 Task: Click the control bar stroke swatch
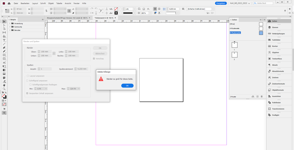pos(116,13)
